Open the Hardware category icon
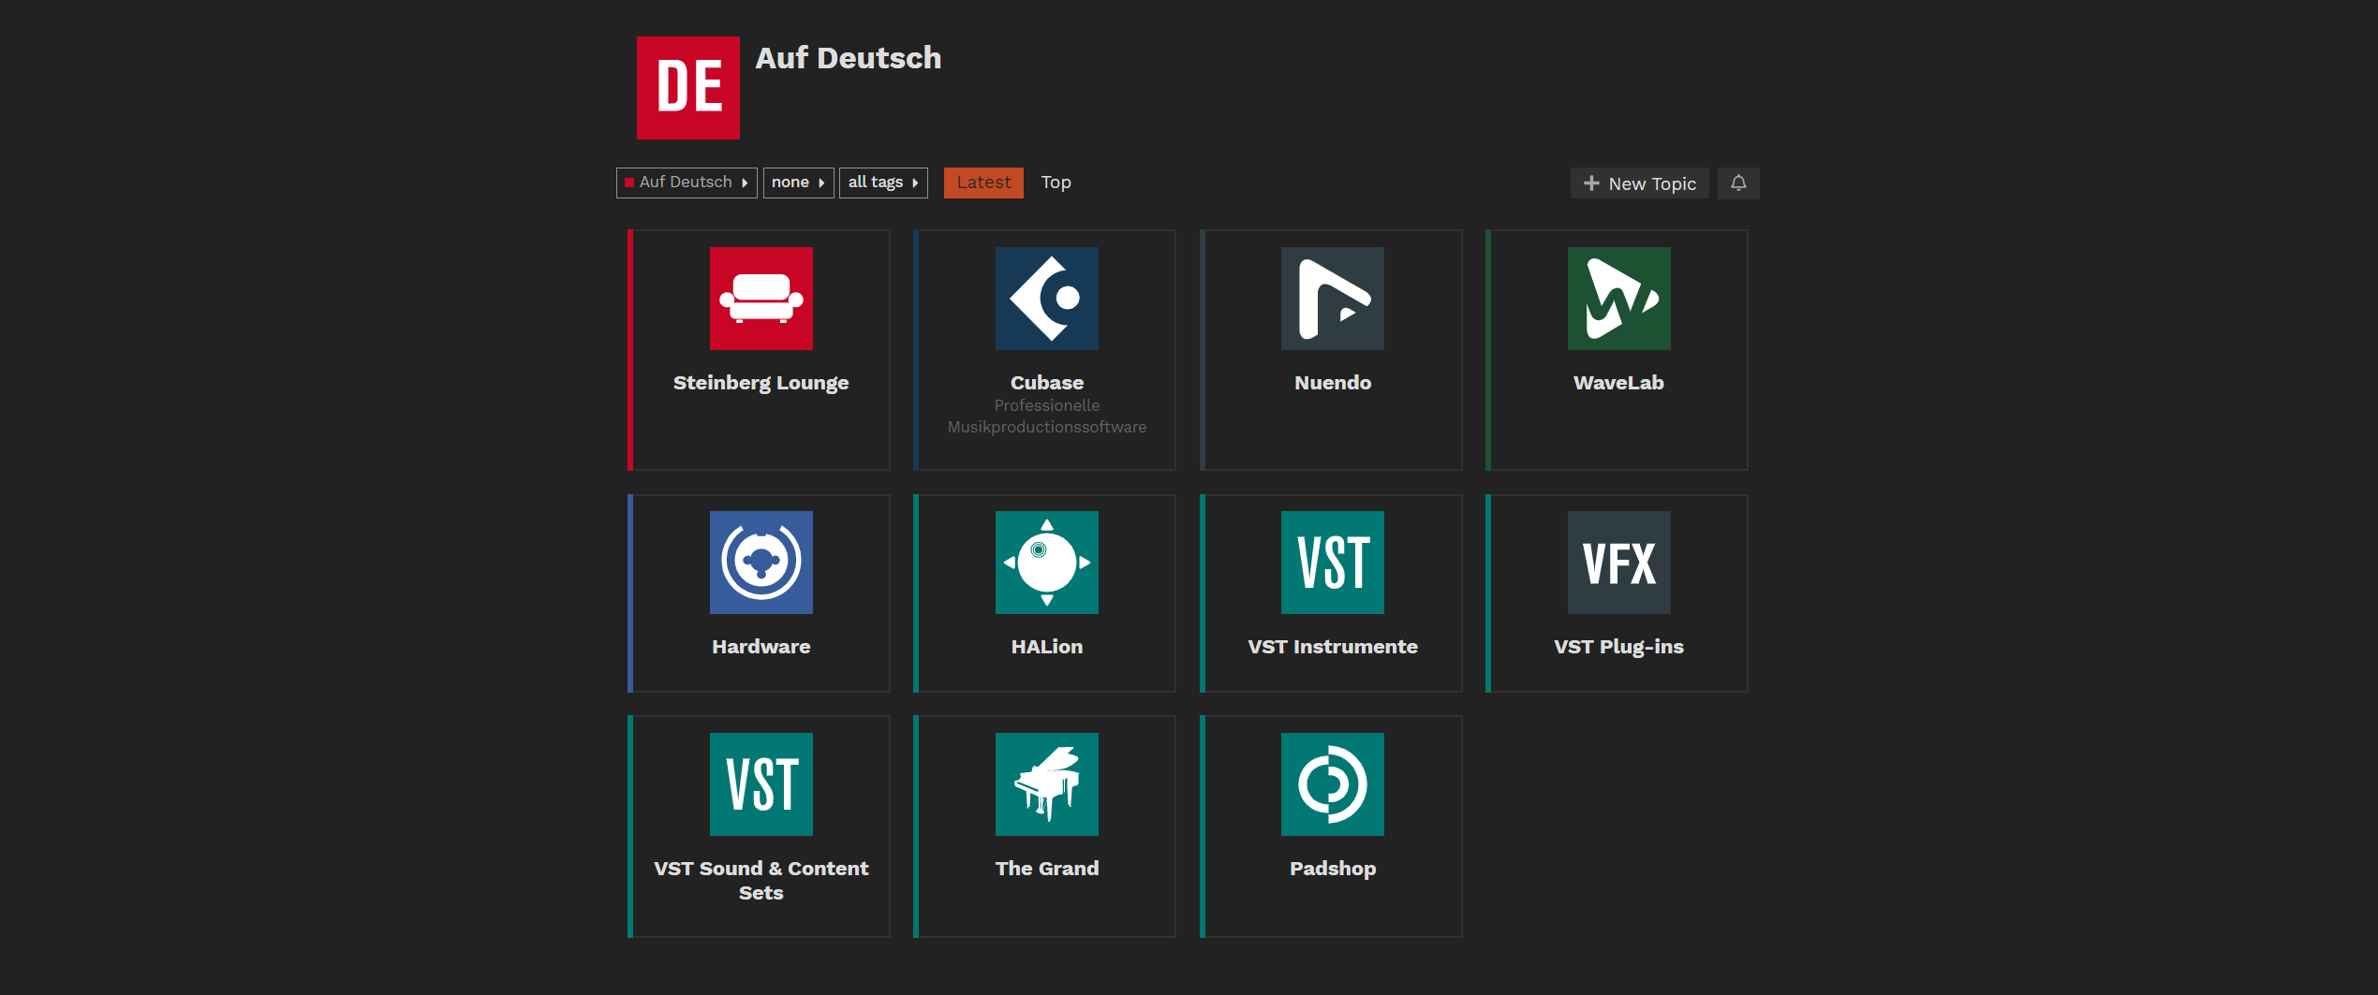This screenshot has height=995, width=2378. pyautogui.click(x=761, y=563)
